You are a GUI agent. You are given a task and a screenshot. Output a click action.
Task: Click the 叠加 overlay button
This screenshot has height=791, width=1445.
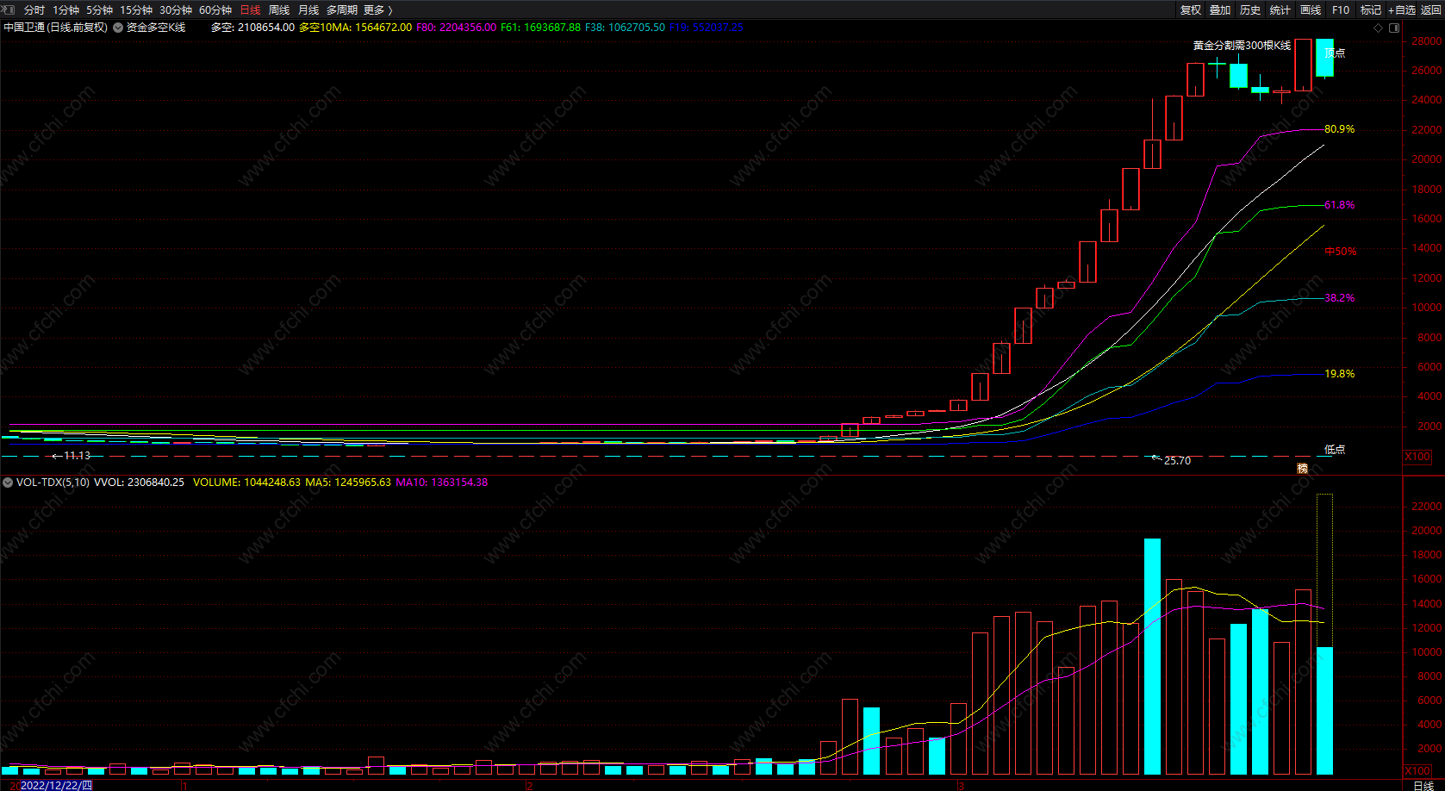point(1220,10)
